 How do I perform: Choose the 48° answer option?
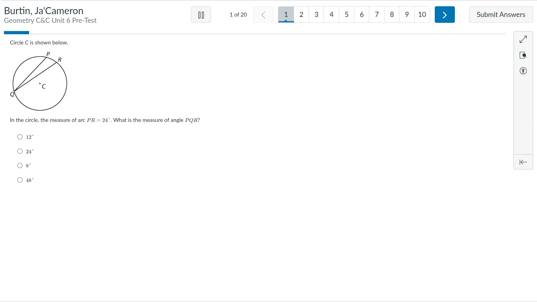pos(20,180)
